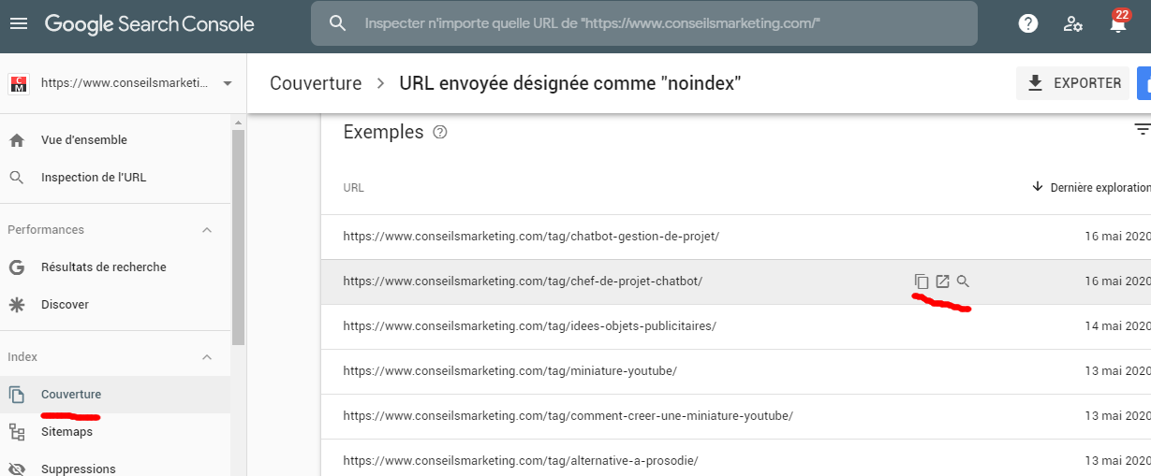
Task: Open the hamburger navigation menu
Action: pos(19,23)
